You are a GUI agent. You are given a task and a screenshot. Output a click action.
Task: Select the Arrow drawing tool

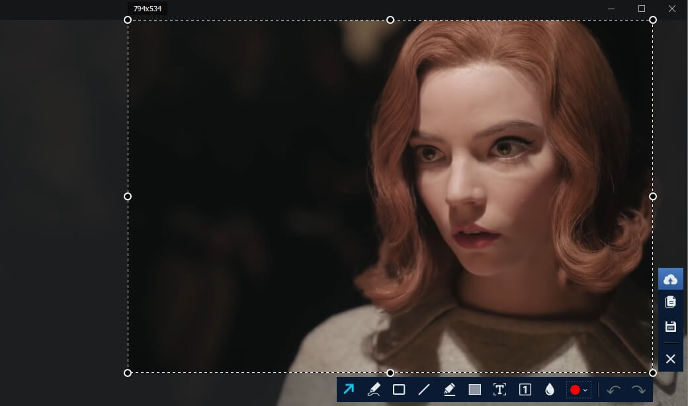point(349,389)
